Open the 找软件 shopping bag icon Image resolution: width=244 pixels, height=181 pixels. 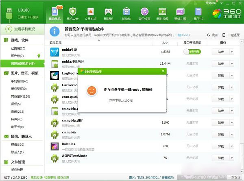tap(126, 11)
